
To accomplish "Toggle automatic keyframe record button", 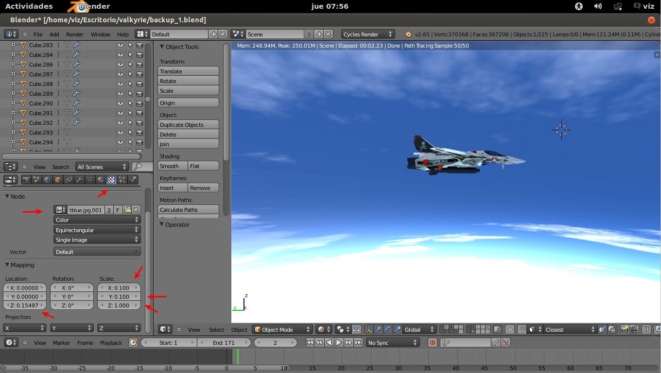I will [432, 342].
